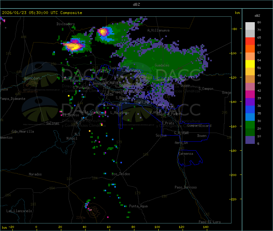273x231 pixels.
Task: Click the 'Cda_Amarilla' map label
Action: tap(23, 131)
